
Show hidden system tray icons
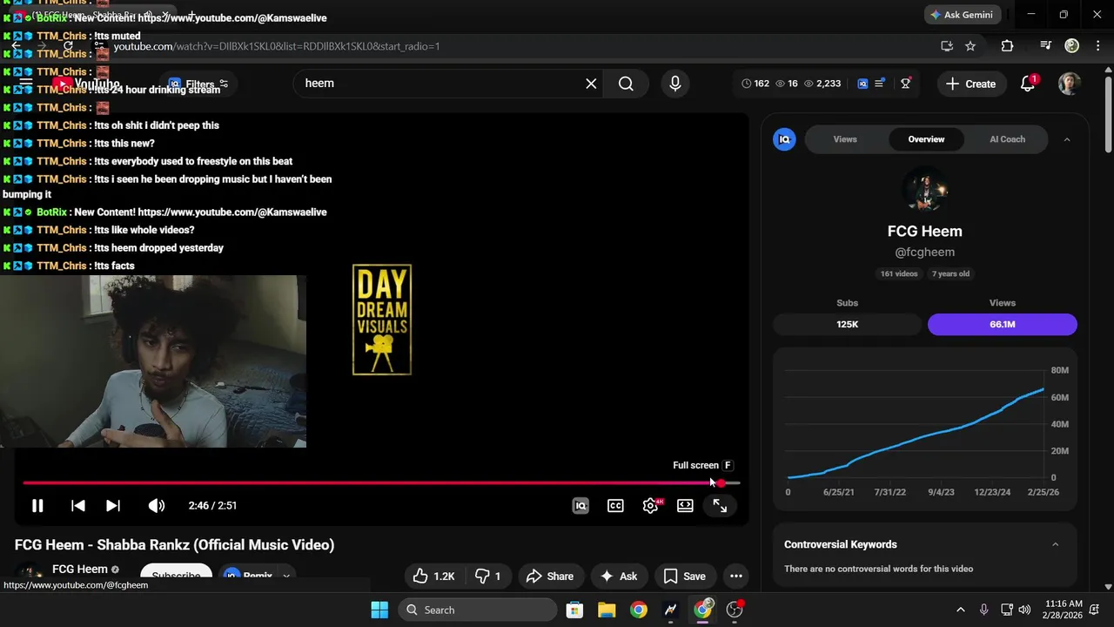pyautogui.click(x=961, y=610)
